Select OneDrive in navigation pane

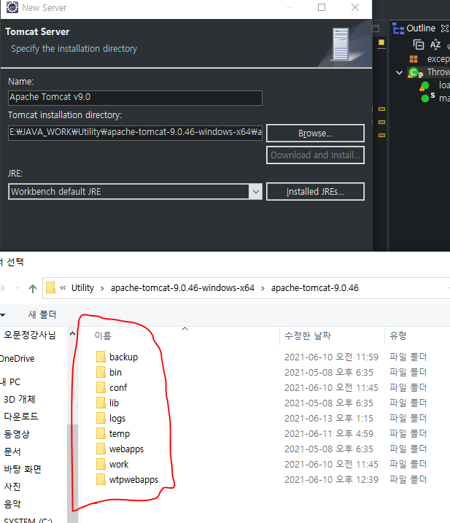point(18,359)
